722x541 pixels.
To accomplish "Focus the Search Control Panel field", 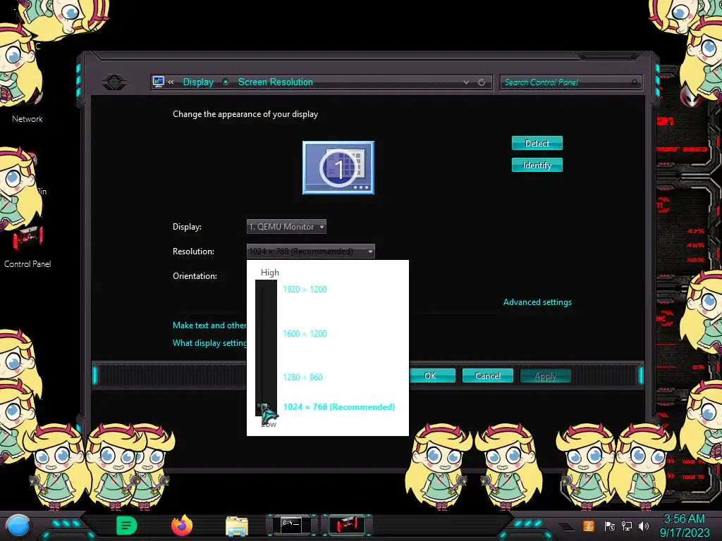I will pyautogui.click(x=570, y=82).
